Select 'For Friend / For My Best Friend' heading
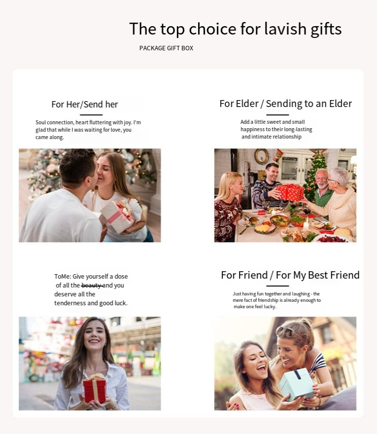The height and width of the screenshot is (434, 377). [290, 275]
